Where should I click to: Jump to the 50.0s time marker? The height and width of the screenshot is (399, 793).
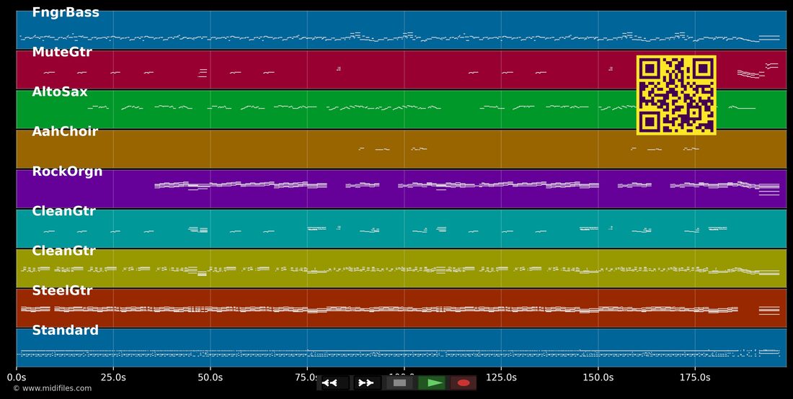click(211, 377)
